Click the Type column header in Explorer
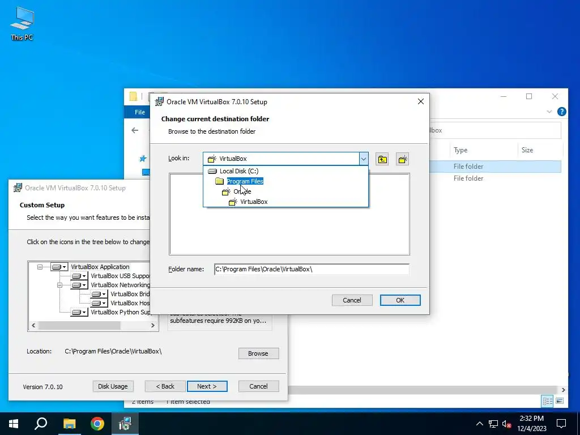 (460, 150)
